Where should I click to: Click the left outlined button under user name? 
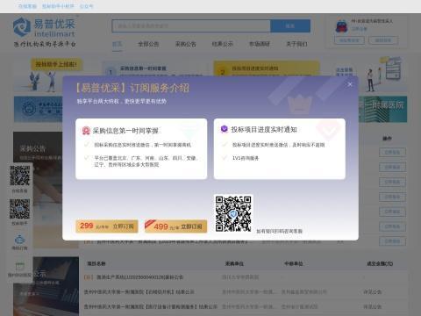[x=349, y=40]
